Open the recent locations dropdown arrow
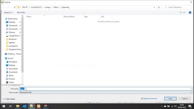This screenshot has height=109, width=194. click(x=12, y=7)
